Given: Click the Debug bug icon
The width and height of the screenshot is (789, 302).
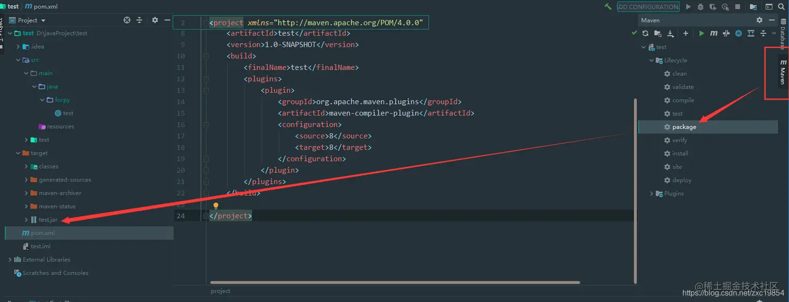Looking at the screenshot, I should (700, 7).
